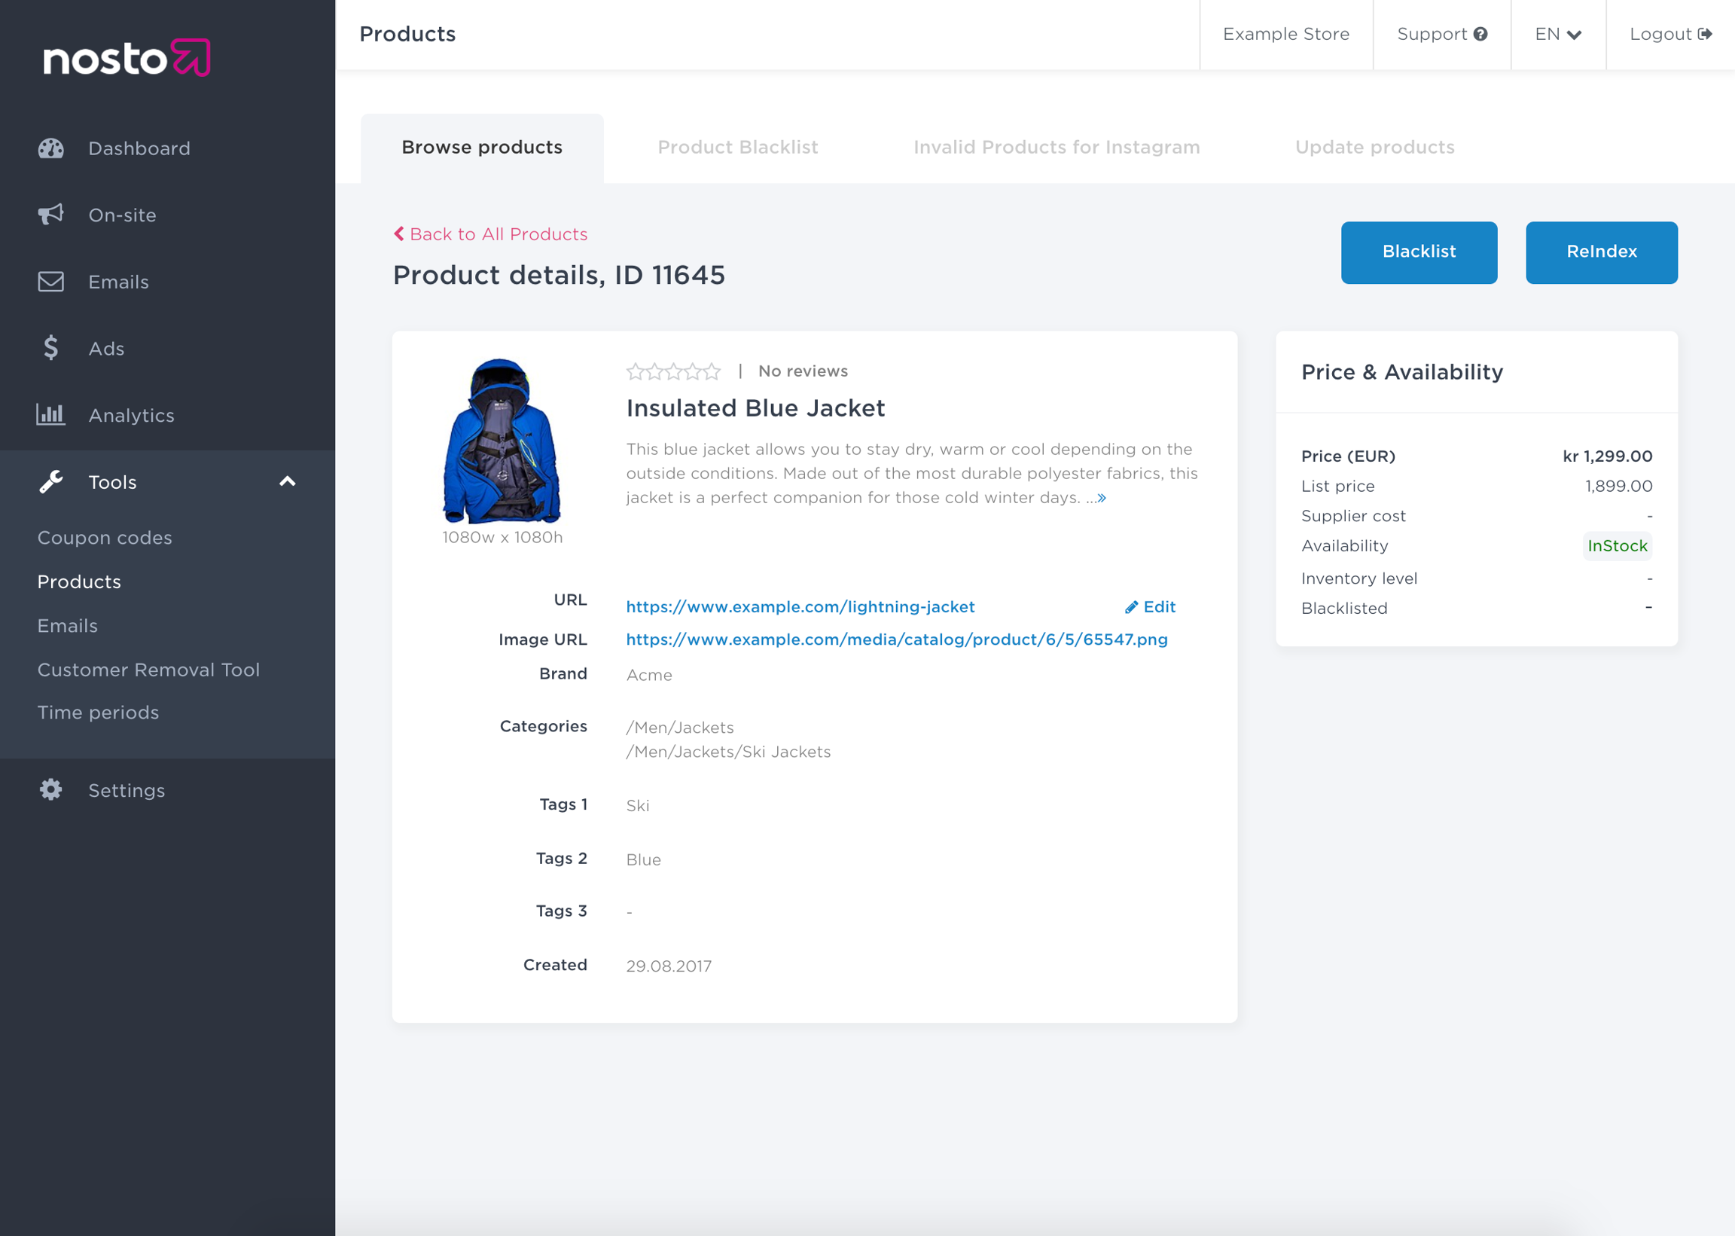Screen dimensions: 1735x1236
Task: Click the On-site megaphone icon
Action: point(51,215)
